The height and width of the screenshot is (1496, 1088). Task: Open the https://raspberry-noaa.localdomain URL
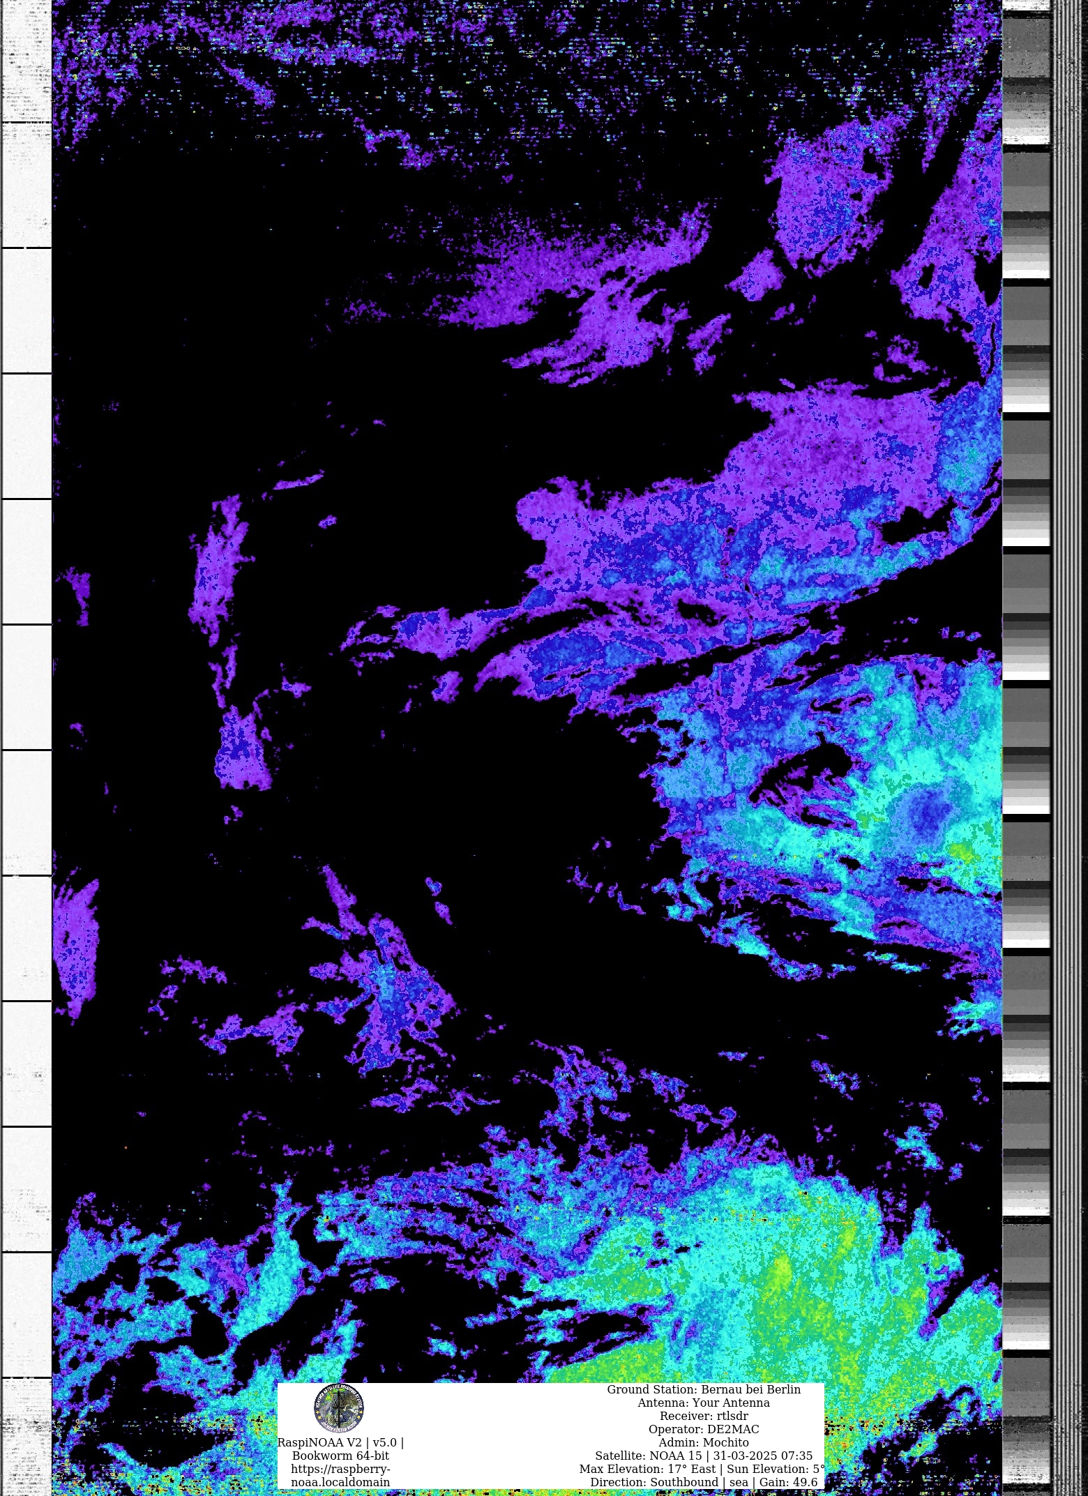340,1475
